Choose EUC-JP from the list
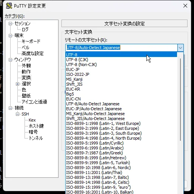Screen dimensions: 194x194 pos(121,69)
